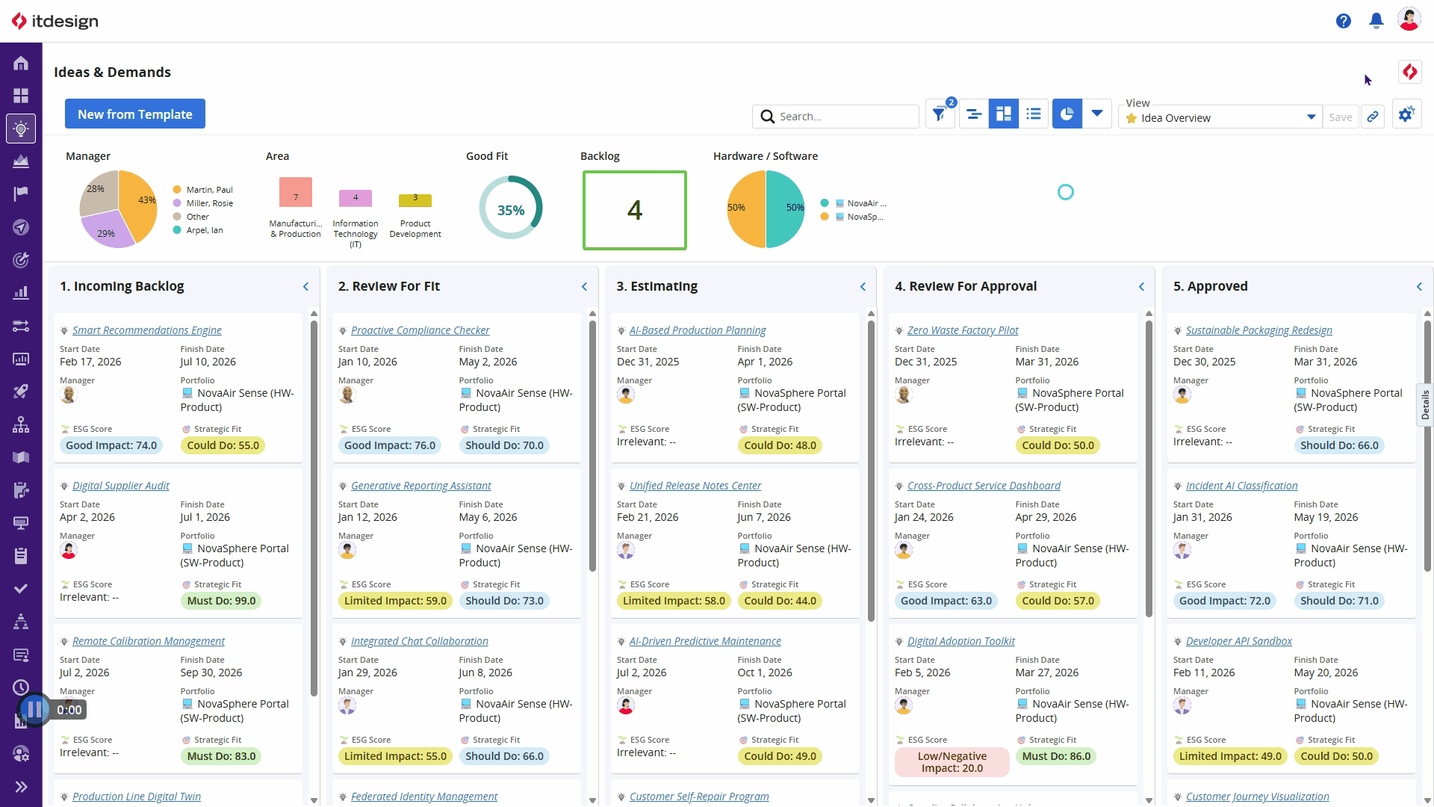Open the target goals icon in sidebar

21,260
